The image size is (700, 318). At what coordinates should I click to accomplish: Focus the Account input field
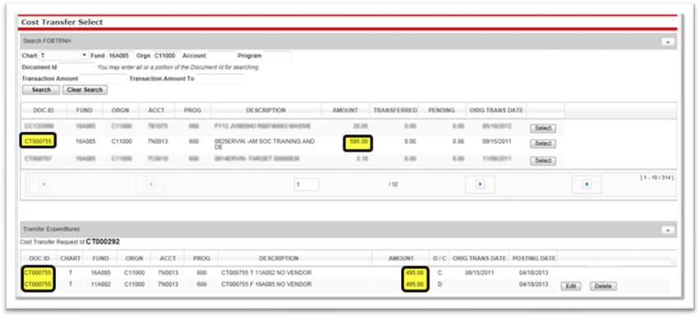pyautogui.click(x=222, y=56)
